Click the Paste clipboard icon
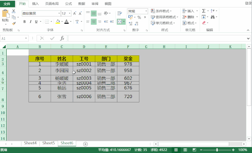Screen dimensions: 252x153 tap(6, 13)
